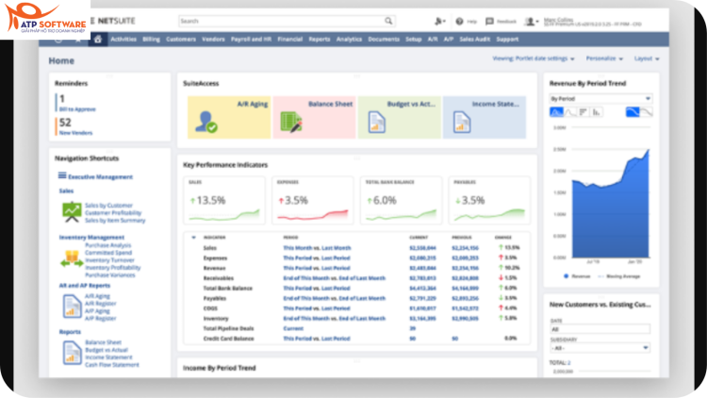Open the Reports menu
The image size is (707, 398).
320,40
